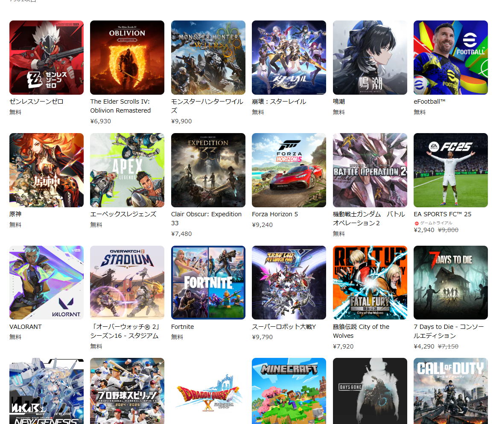Select the Overwatch 2 Stadium cover art

(127, 282)
